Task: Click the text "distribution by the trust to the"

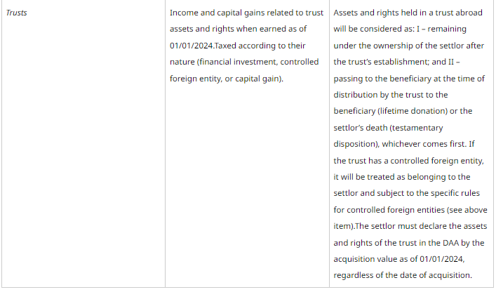Action: pyautogui.click(x=391, y=95)
